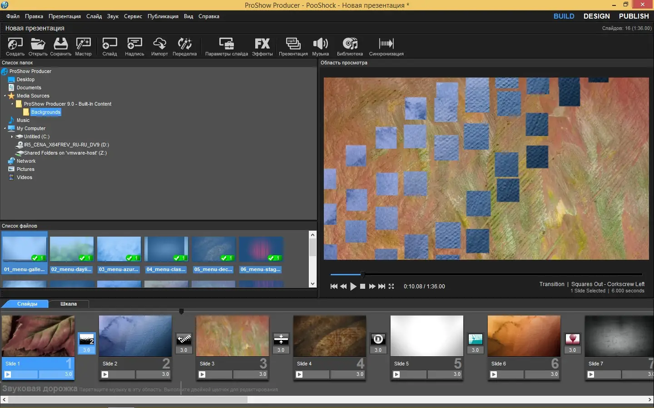The height and width of the screenshot is (408, 654).
Task: Switch to DESIGN workspace
Action: tap(596, 16)
